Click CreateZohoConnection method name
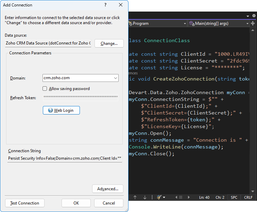The height and width of the screenshot is (212, 257). (184, 79)
